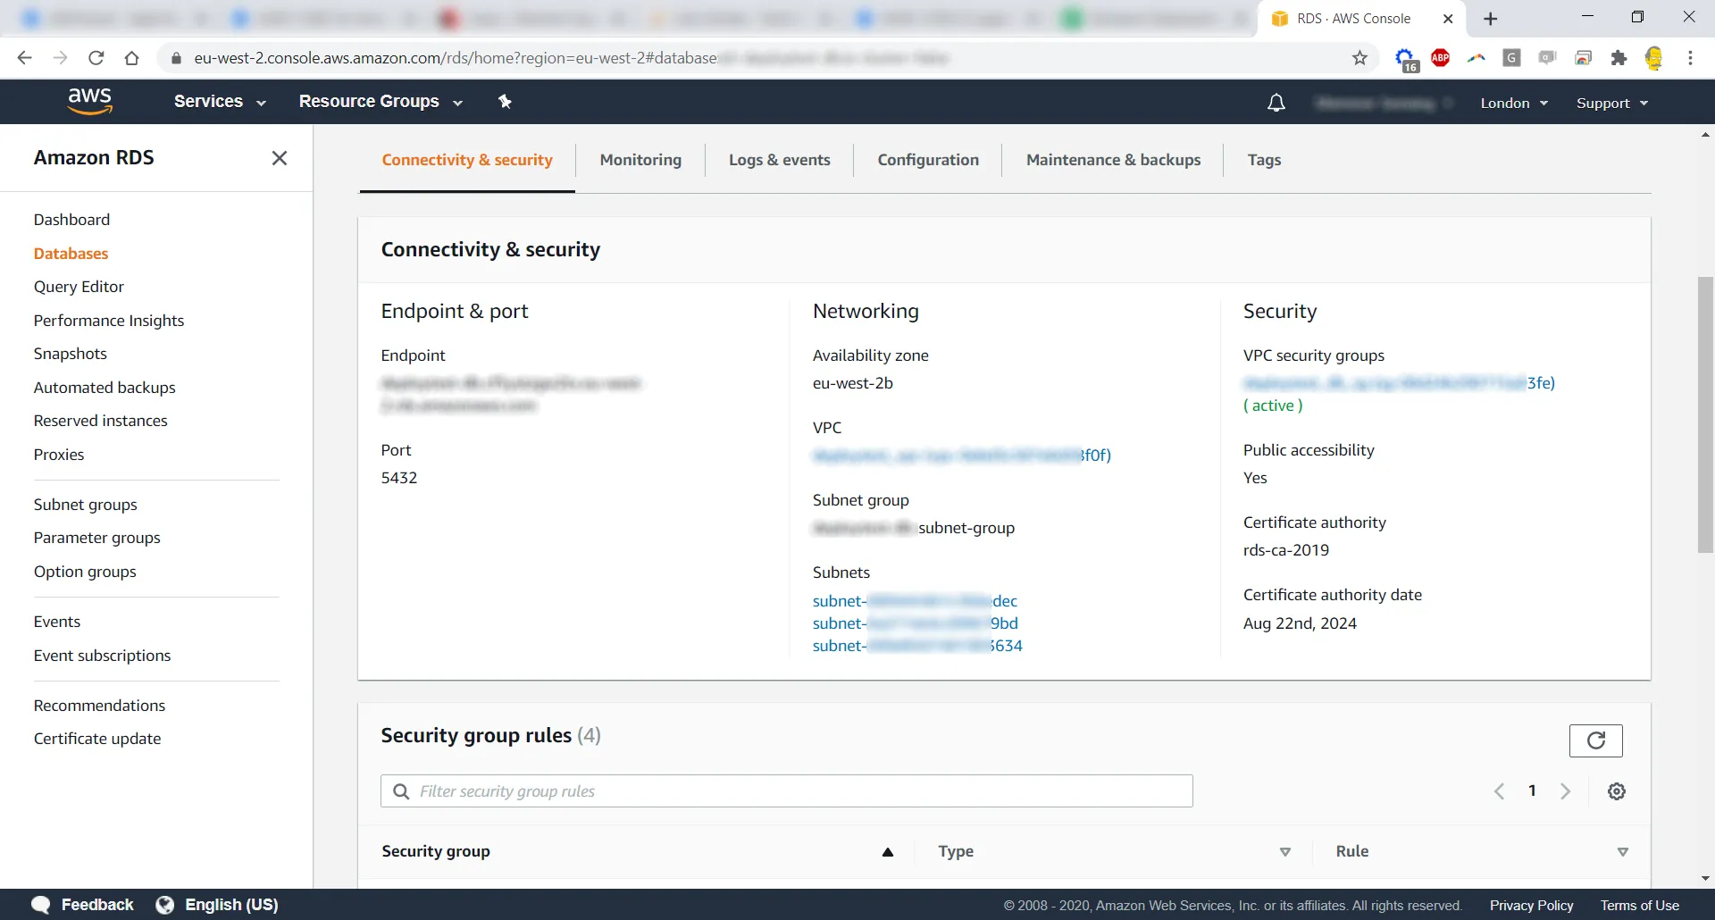Click the AWS logo home icon
Image resolution: width=1715 pixels, height=920 pixels.
pos(90,101)
